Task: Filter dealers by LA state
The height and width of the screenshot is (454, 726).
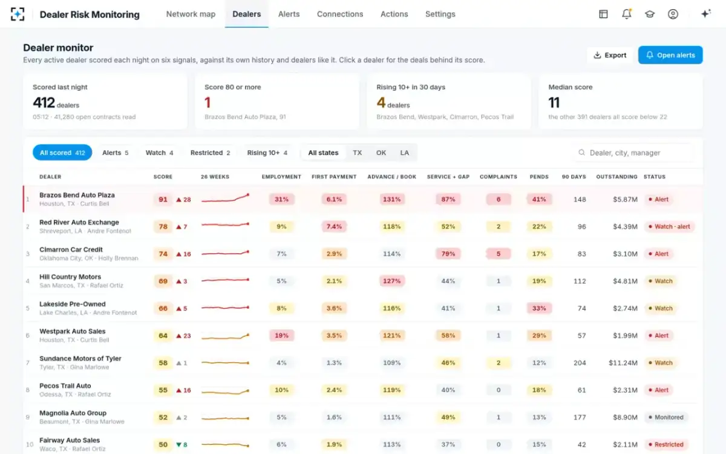Action: click(405, 153)
